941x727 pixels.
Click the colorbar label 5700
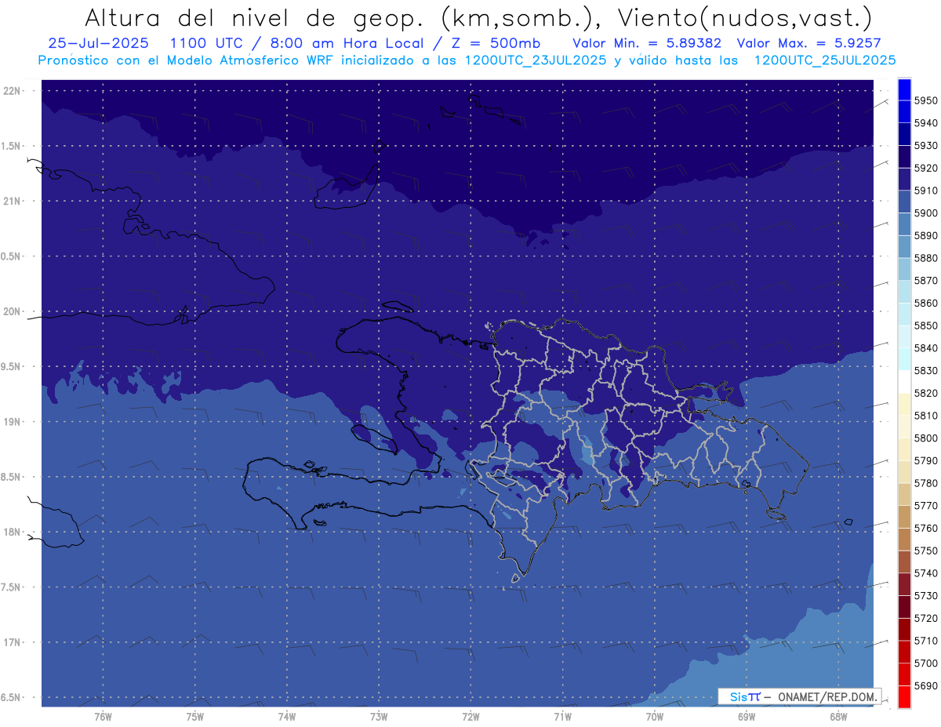point(925,663)
